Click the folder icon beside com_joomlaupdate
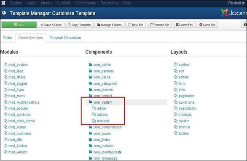Screen dimensions: 247x161 point(91,152)
